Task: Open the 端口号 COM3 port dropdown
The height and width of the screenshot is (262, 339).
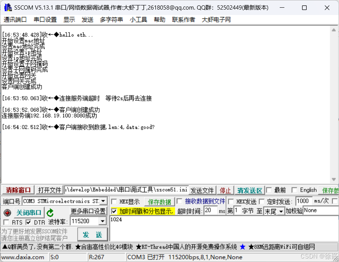Action: (104, 201)
